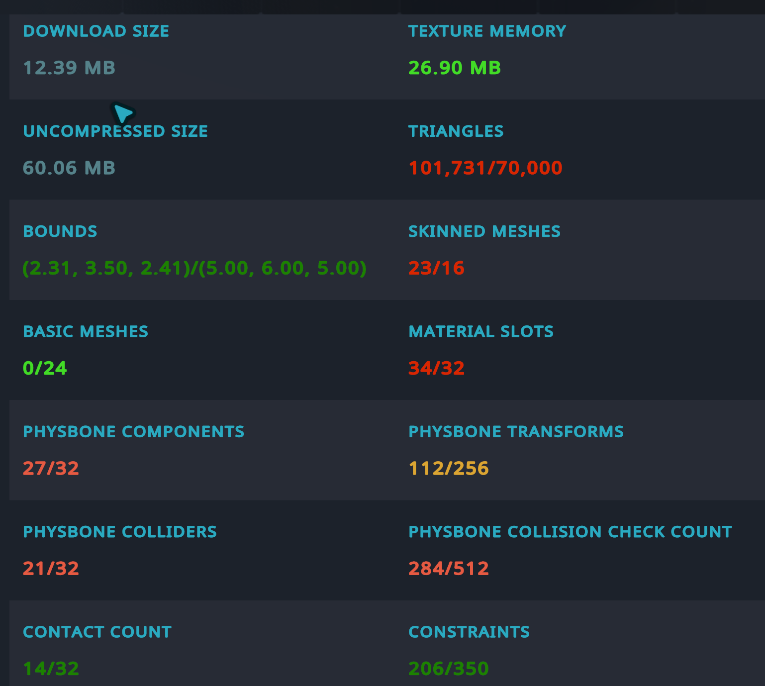Select the 21/32 PhysBone colliders value

(51, 569)
